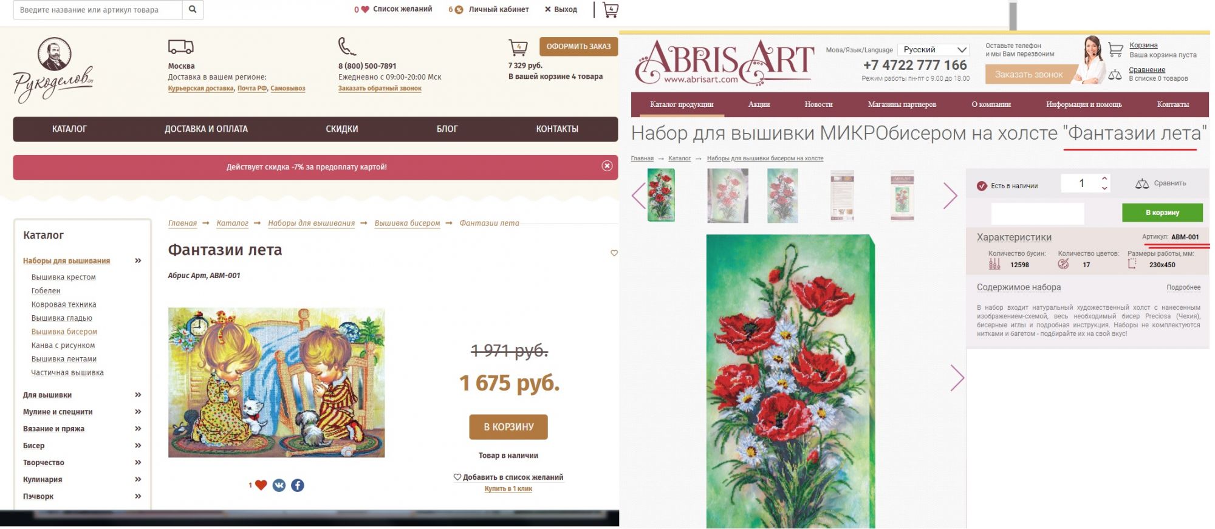
Task: Increase product quantity with up arrow
Action: click(1104, 178)
